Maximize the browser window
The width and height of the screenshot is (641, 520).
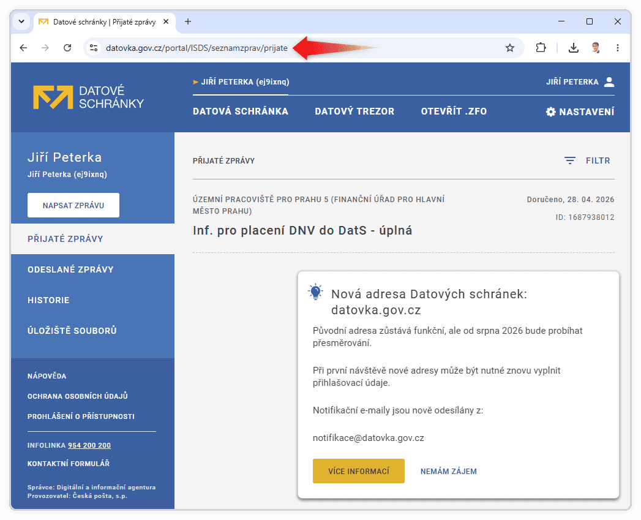589,21
